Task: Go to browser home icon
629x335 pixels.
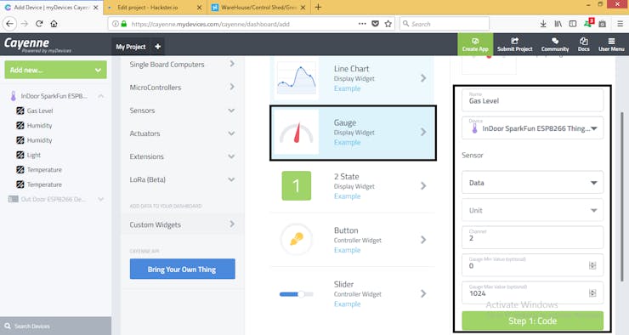Action: (x=54, y=24)
